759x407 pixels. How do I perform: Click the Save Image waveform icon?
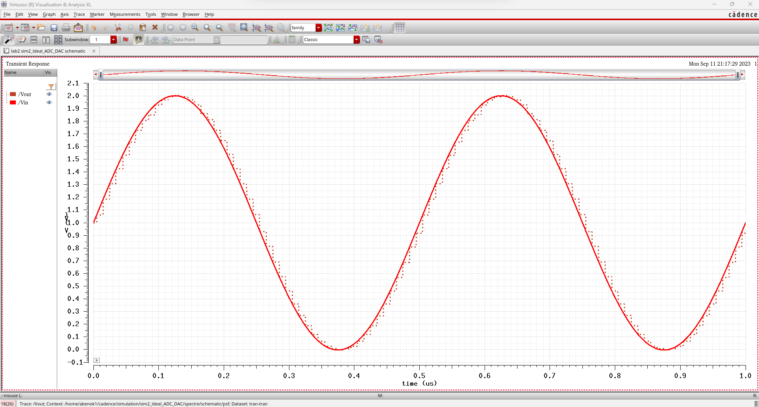click(78, 28)
